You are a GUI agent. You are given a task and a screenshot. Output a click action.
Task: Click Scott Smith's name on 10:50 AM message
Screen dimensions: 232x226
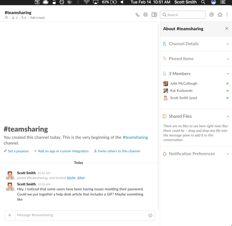26,184
